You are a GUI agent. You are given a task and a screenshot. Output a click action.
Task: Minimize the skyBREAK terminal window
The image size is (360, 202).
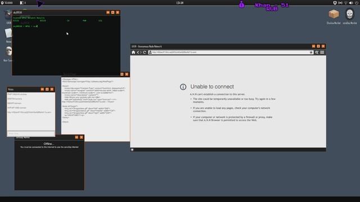pyautogui.click(x=108, y=12)
